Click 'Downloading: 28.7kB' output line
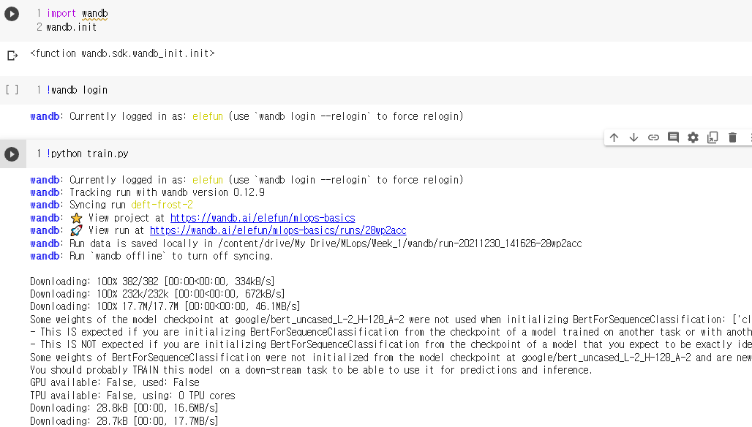 click(124, 420)
